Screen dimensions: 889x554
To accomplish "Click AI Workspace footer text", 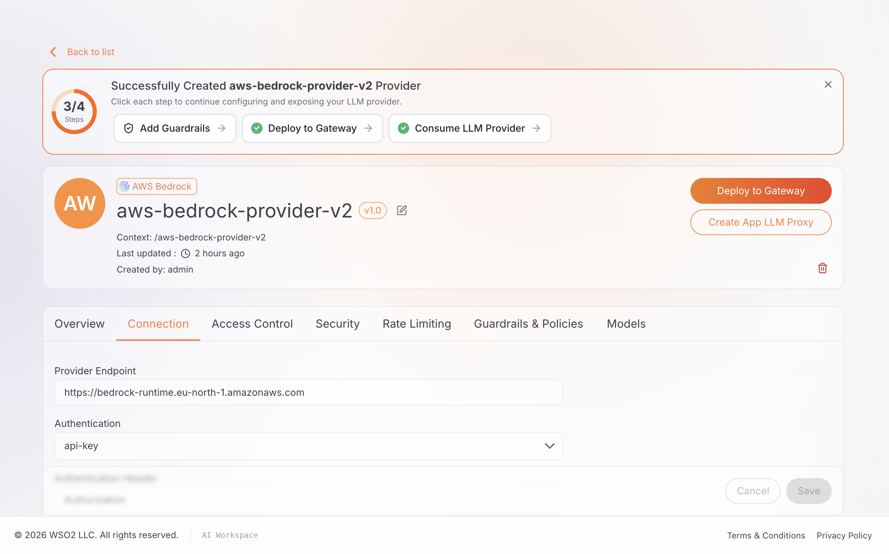I will [x=230, y=535].
